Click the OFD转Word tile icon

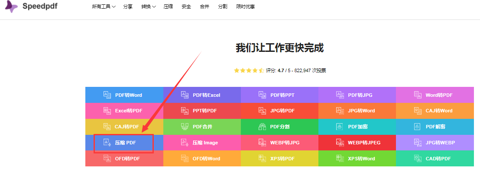[185, 158]
